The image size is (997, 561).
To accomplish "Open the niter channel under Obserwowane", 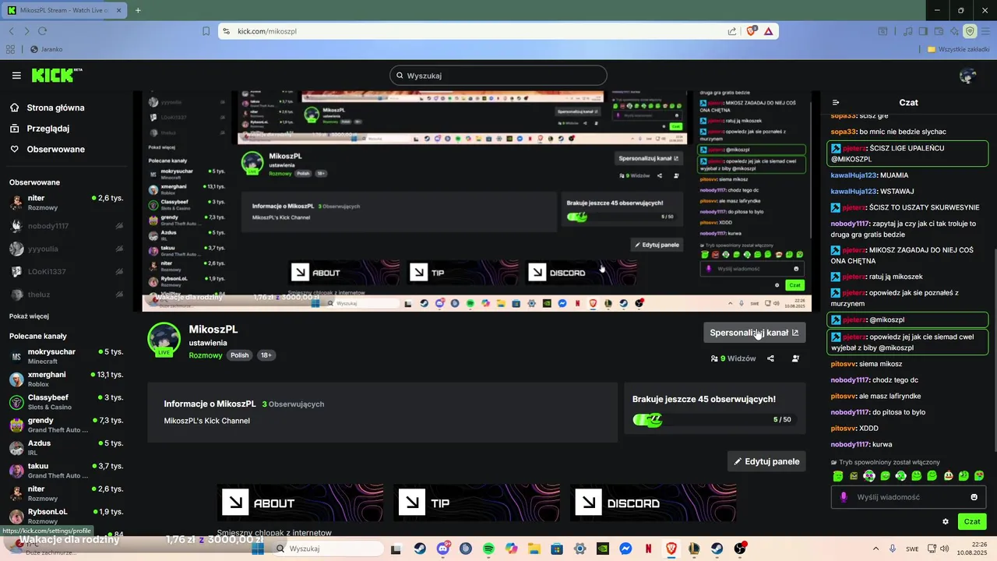I will [x=65, y=203].
